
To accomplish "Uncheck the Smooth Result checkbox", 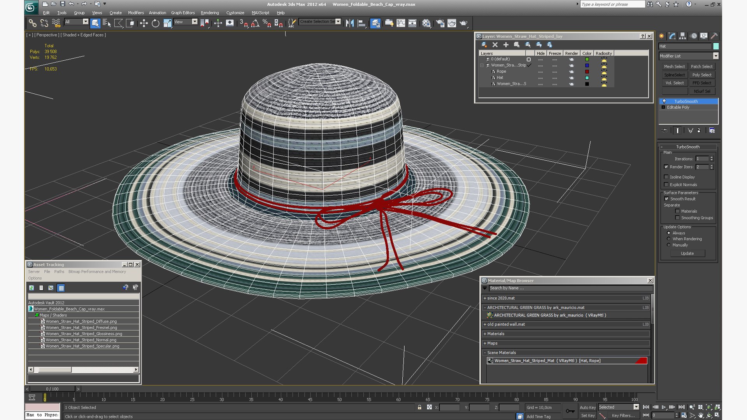I will [x=666, y=199].
